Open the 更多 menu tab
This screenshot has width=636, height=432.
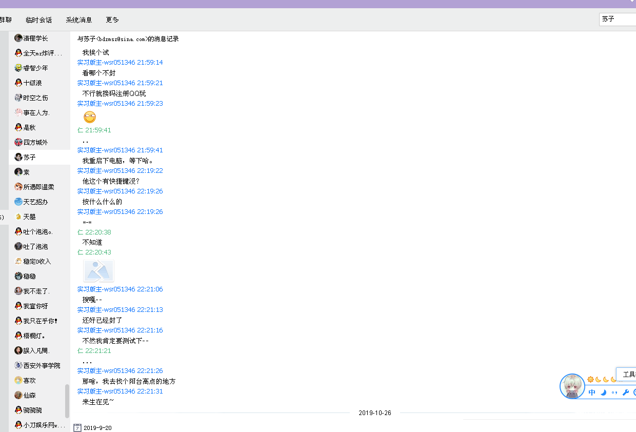[x=112, y=20]
